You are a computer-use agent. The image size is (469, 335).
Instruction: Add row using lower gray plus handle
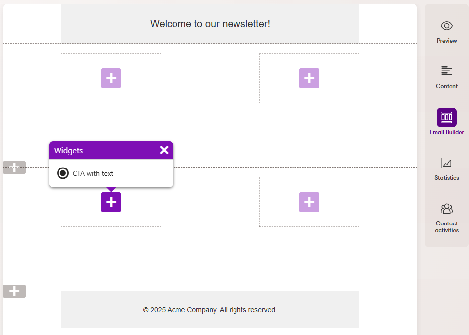[x=15, y=291]
